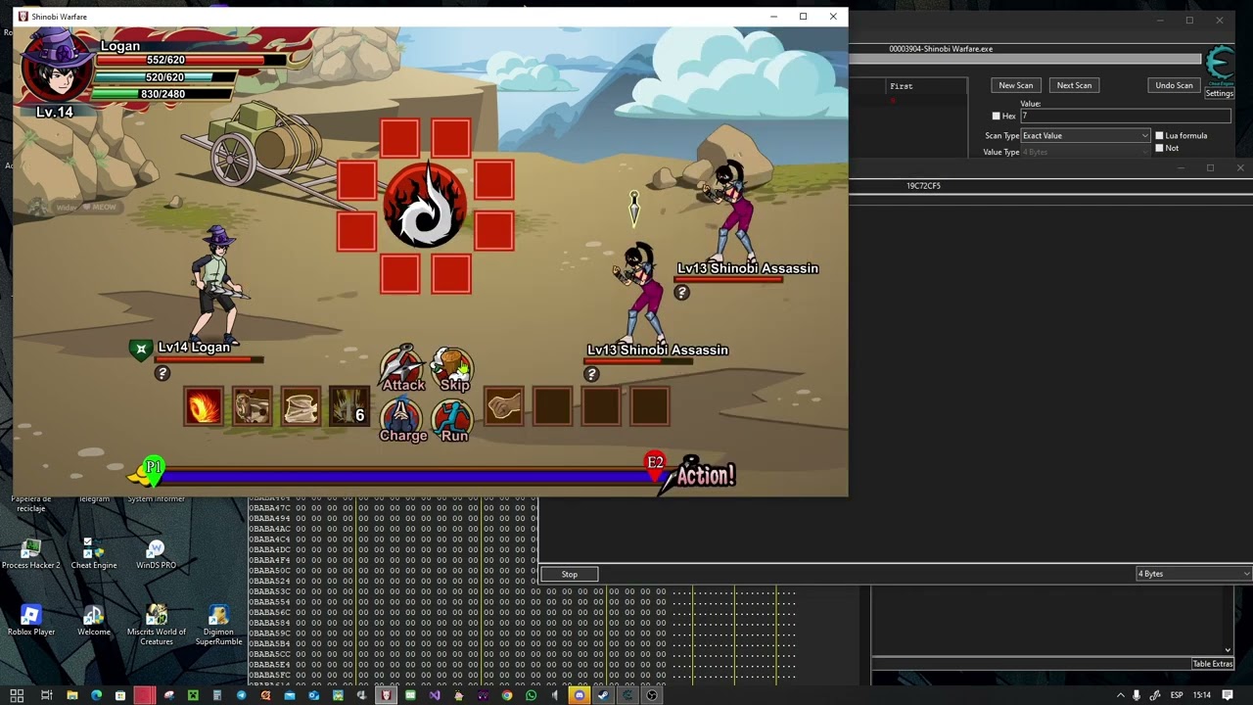Image resolution: width=1253 pixels, height=705 pixels.
Task: Open the notification center icon
Action: 1228,695
